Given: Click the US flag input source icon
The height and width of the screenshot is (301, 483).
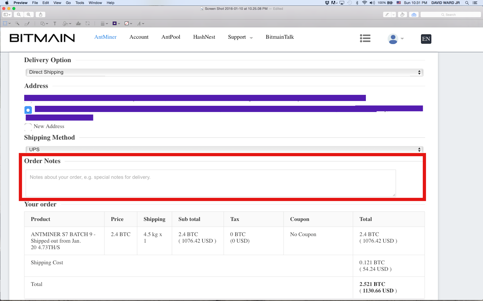Looking at the screenshot, I should 399,3.
